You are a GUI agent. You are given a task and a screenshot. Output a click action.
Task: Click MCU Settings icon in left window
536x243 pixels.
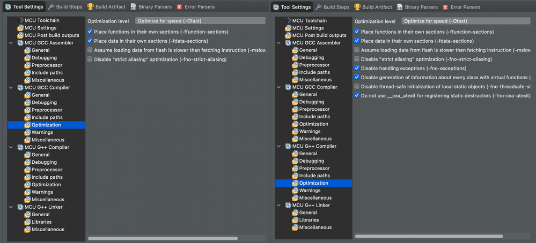20,28
